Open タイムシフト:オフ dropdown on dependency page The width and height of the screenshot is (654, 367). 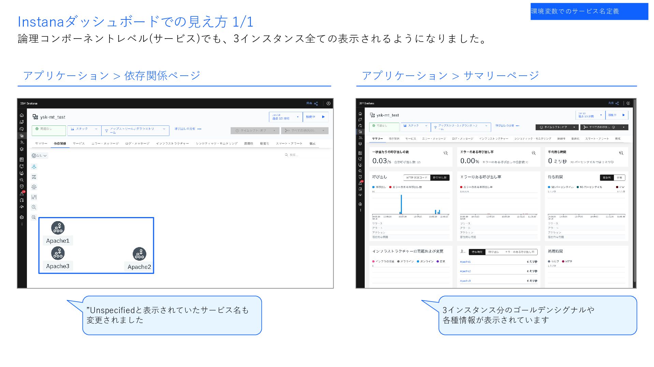click(255, 131)
